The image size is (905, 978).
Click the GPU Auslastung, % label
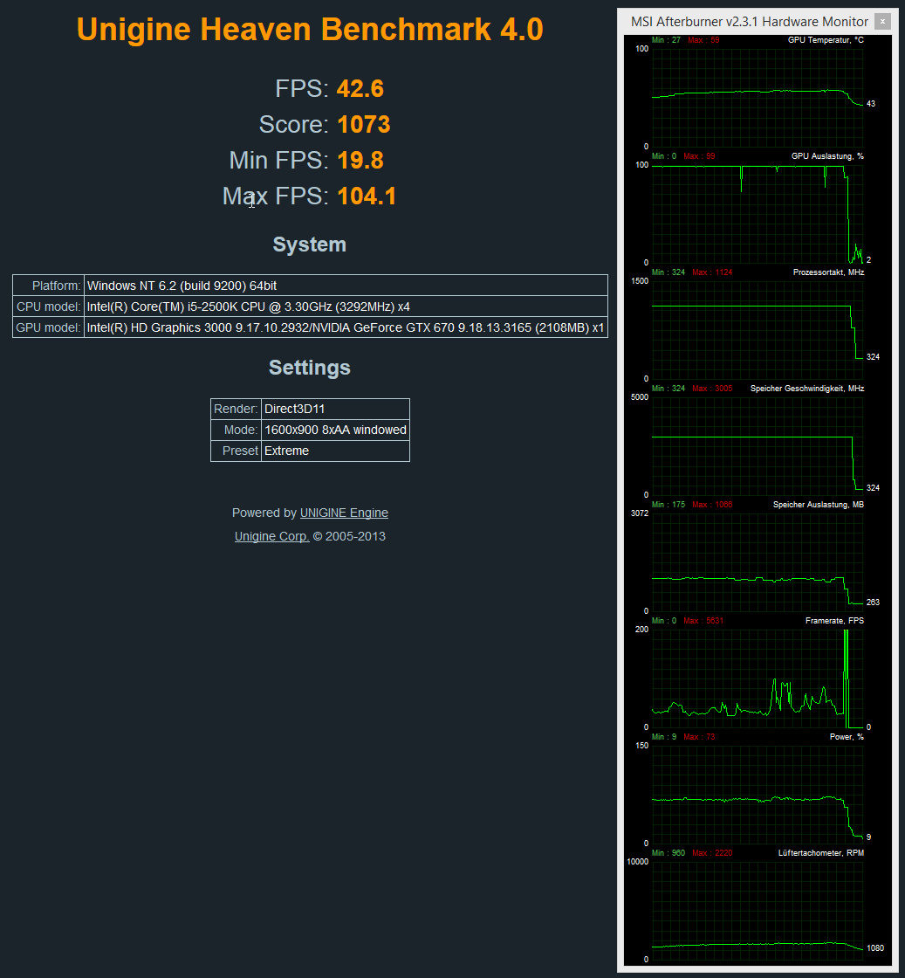point(827,156)
